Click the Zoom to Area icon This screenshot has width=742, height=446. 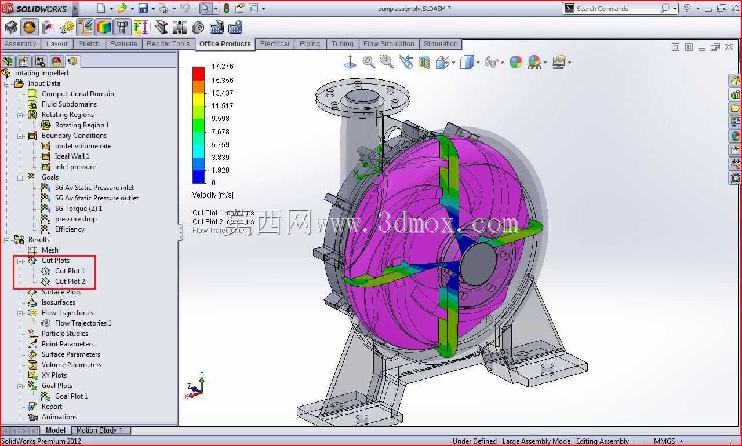[x=387, y=62]
